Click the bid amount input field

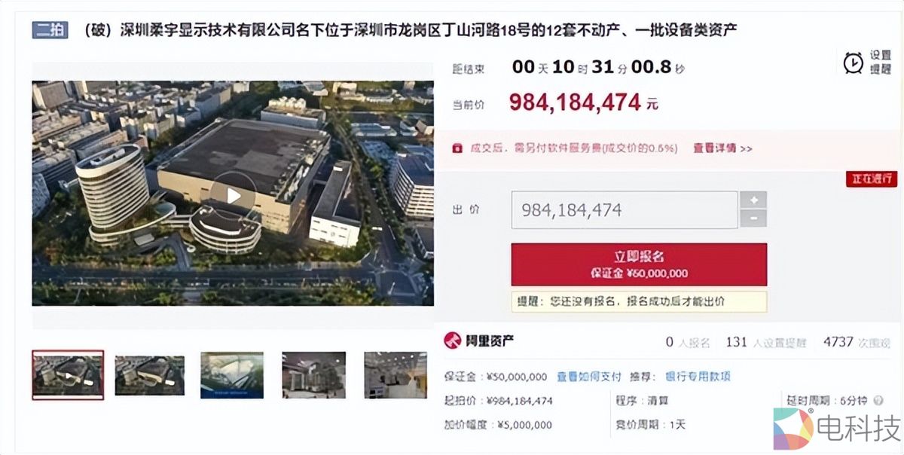click(624, 210)
